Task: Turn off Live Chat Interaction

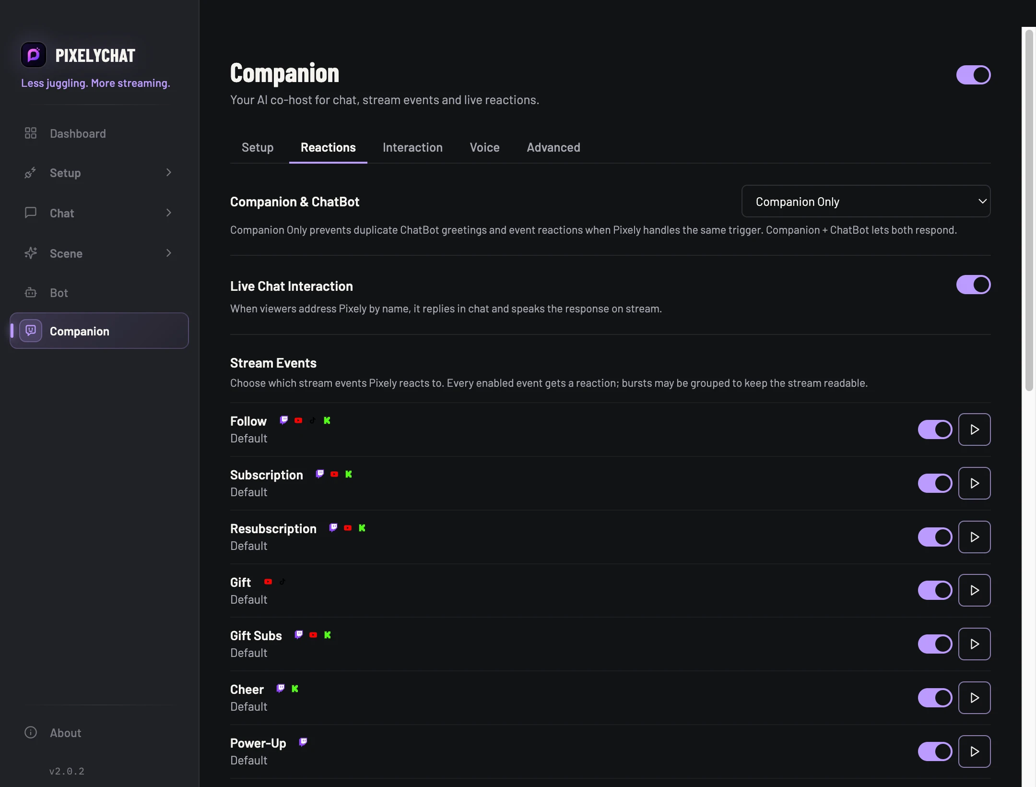Action: (x=973, y=285)
